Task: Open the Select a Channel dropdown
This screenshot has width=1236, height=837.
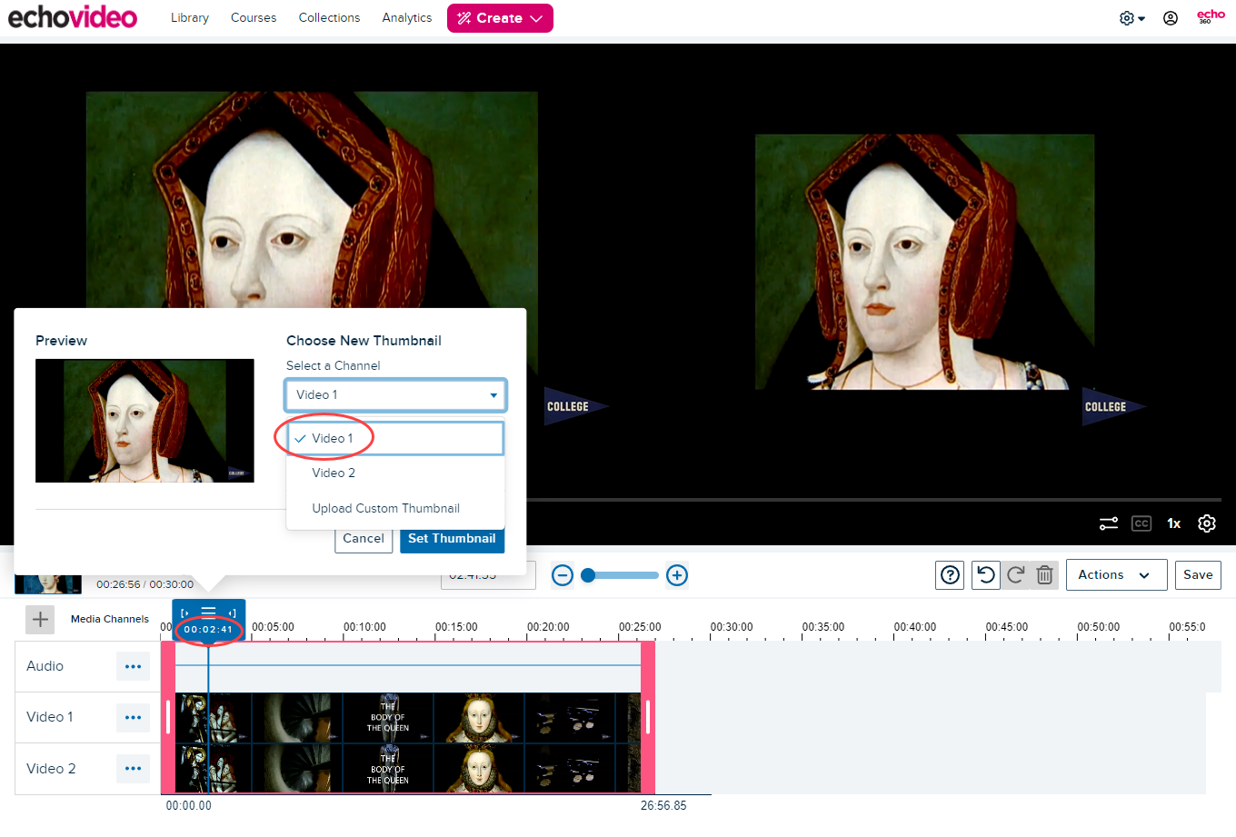Action: coord(395,394)
